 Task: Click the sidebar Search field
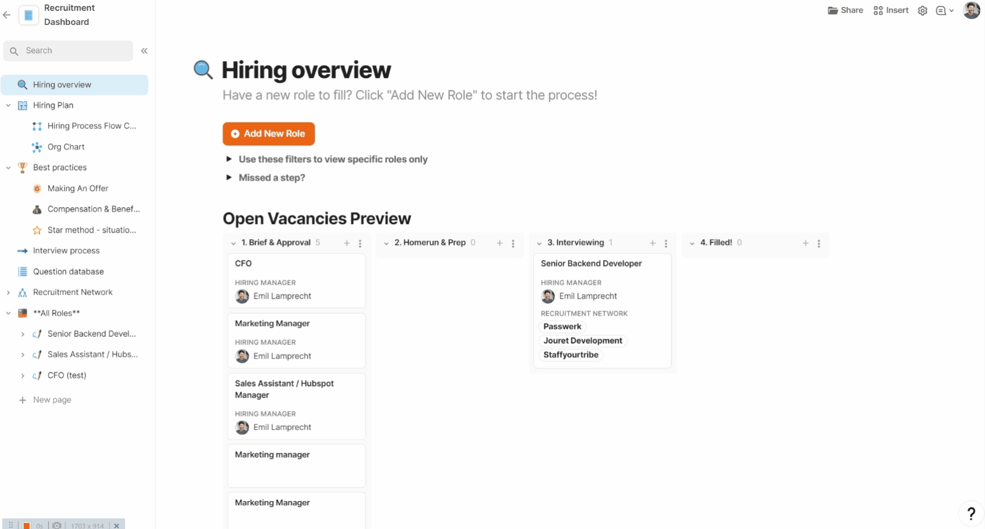(x=68, y=51)
